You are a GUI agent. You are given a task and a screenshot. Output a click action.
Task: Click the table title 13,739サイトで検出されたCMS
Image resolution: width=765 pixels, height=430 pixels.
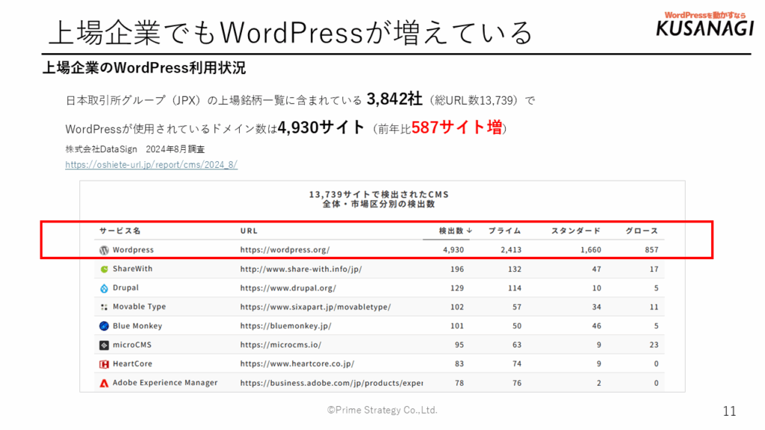pyautogui.click(x=379, y=195)
